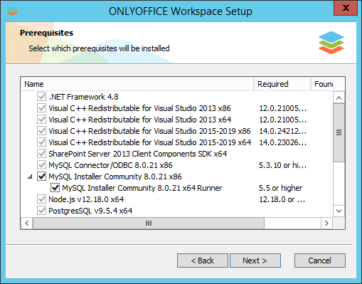
Task: Click the Name column header
Action: pos(137,84)
